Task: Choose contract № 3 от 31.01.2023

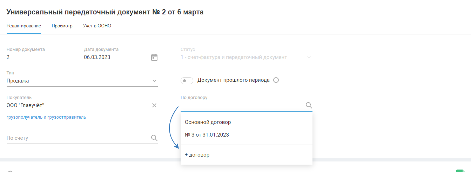Action: tap(207, 134)
